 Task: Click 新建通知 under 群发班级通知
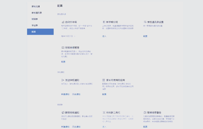[65, 127]
